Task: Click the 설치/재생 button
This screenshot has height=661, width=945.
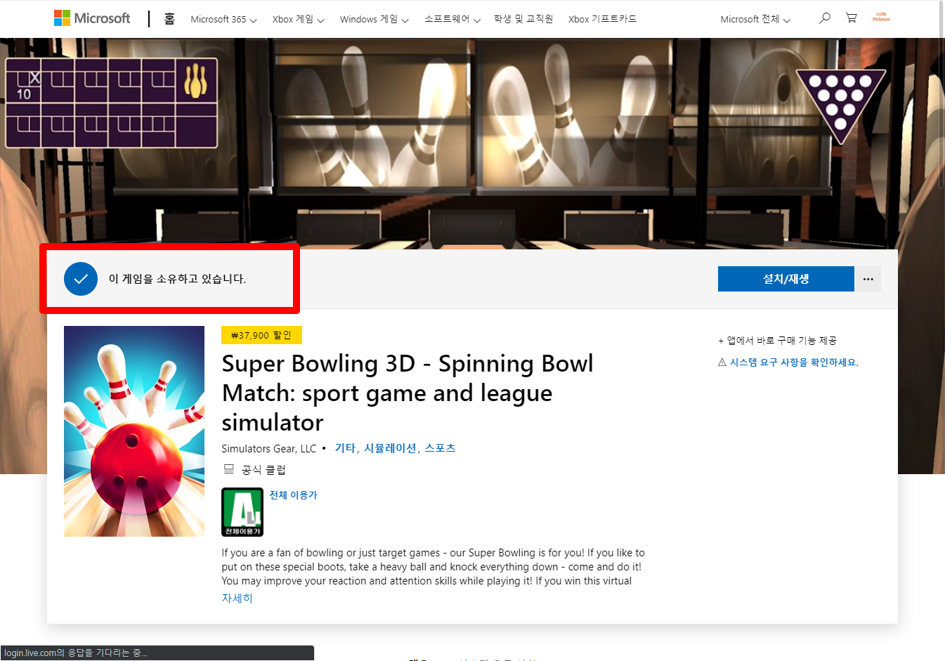Action: [786, 279]
